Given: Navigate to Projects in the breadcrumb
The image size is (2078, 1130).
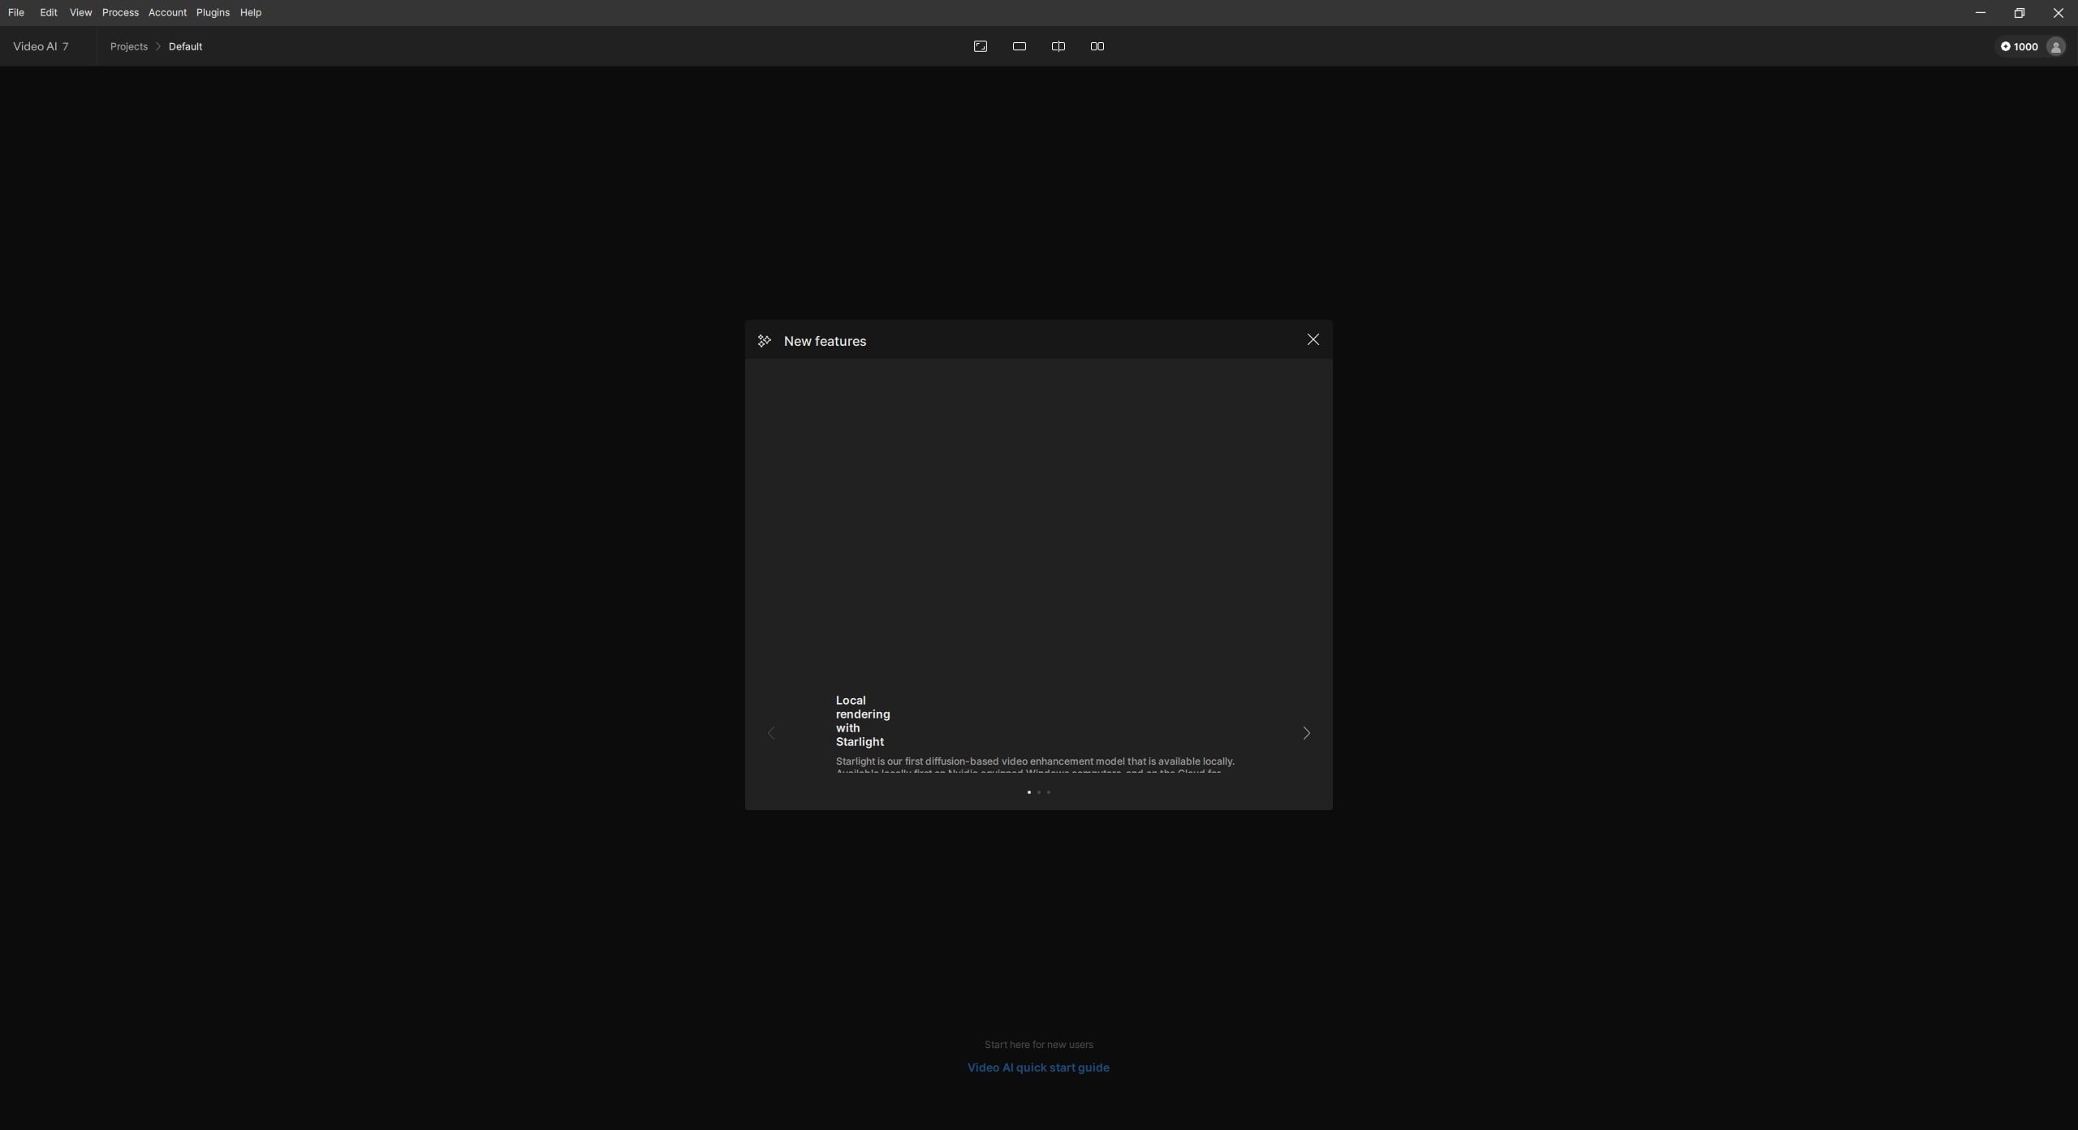Looking at the screenshot, I should coord(129,46).
